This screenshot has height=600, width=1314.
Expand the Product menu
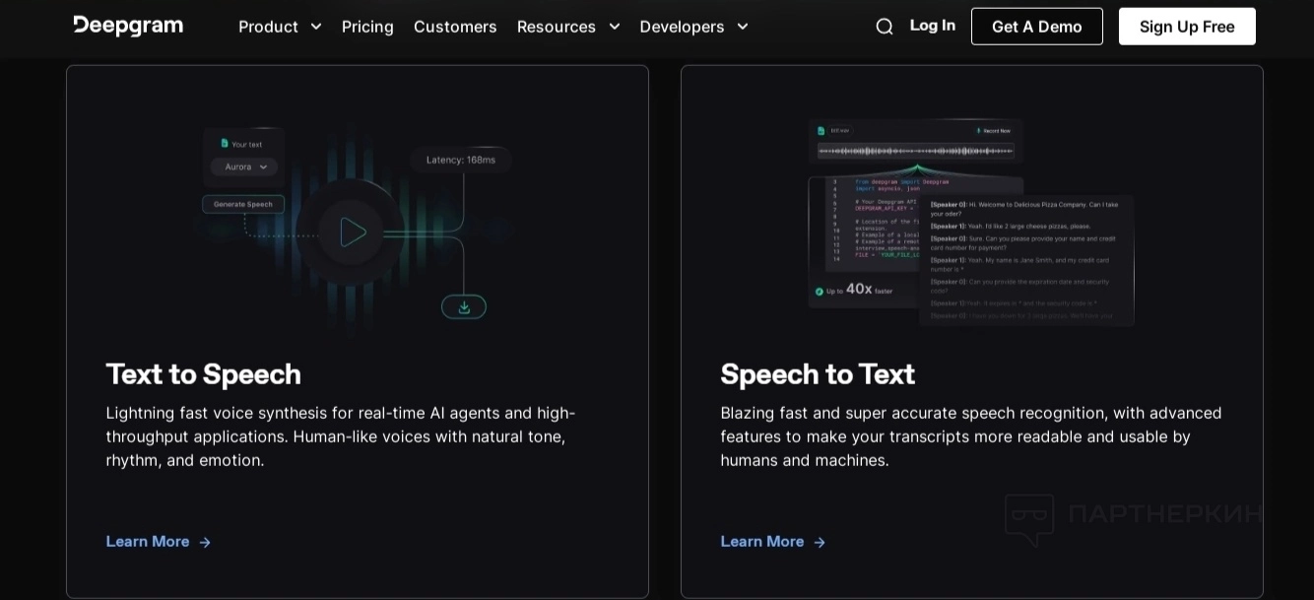[x=280, y=27]
